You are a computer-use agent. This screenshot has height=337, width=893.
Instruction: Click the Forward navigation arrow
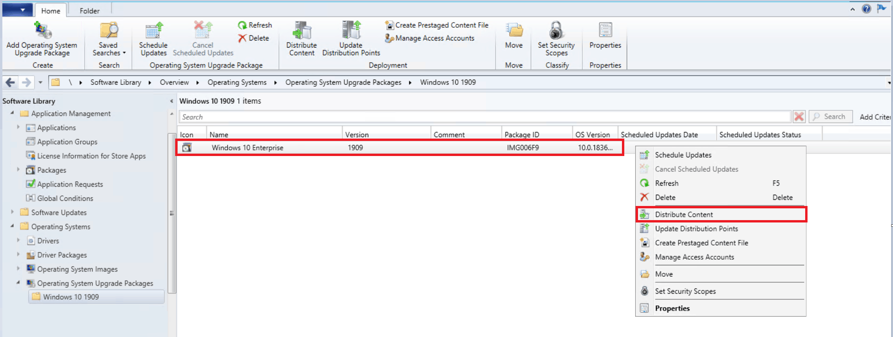pos(26,82)
